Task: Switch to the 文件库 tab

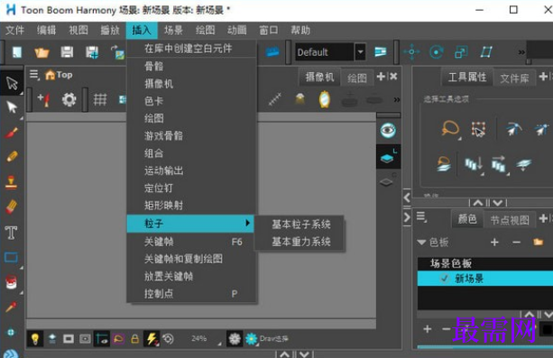Action: pos(514,78)
